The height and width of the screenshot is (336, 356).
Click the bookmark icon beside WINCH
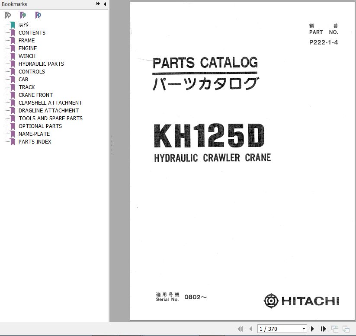[x=13, y=56]
